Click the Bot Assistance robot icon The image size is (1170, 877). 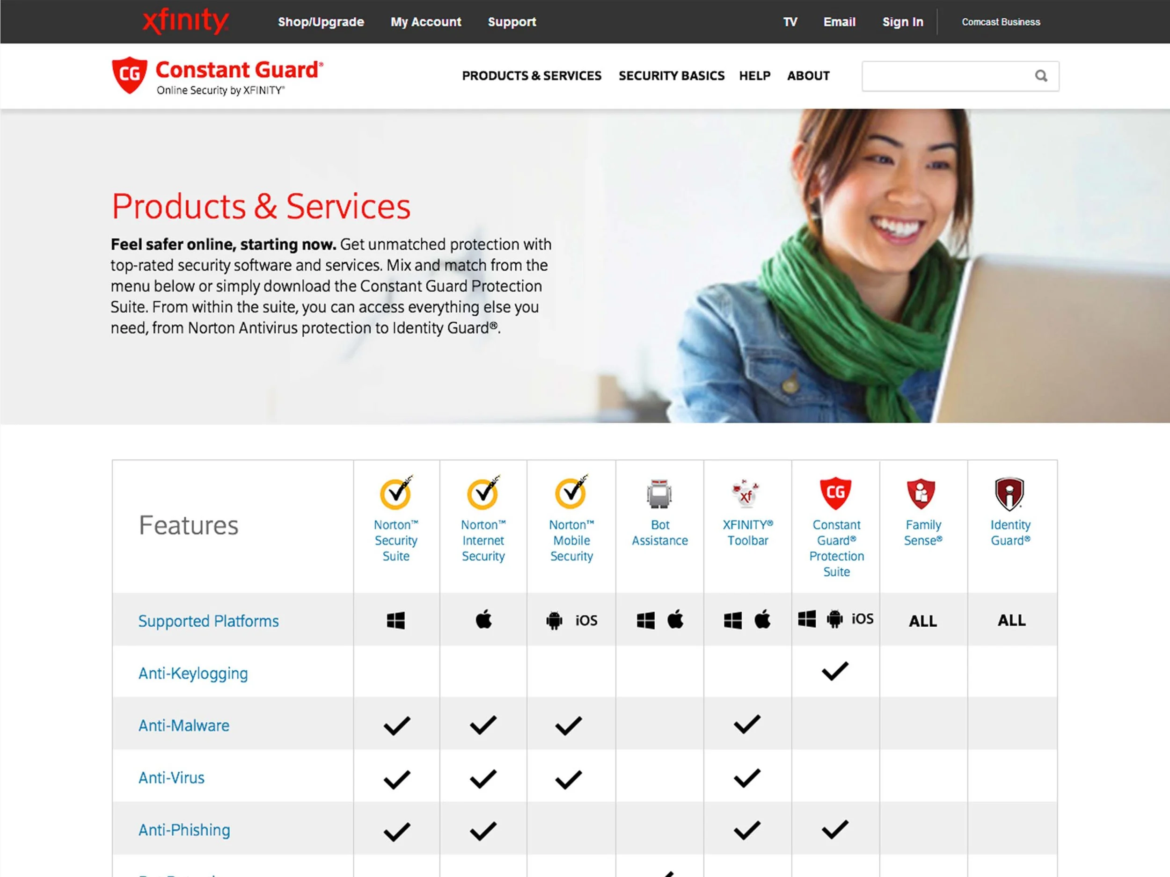coord(659,494)
